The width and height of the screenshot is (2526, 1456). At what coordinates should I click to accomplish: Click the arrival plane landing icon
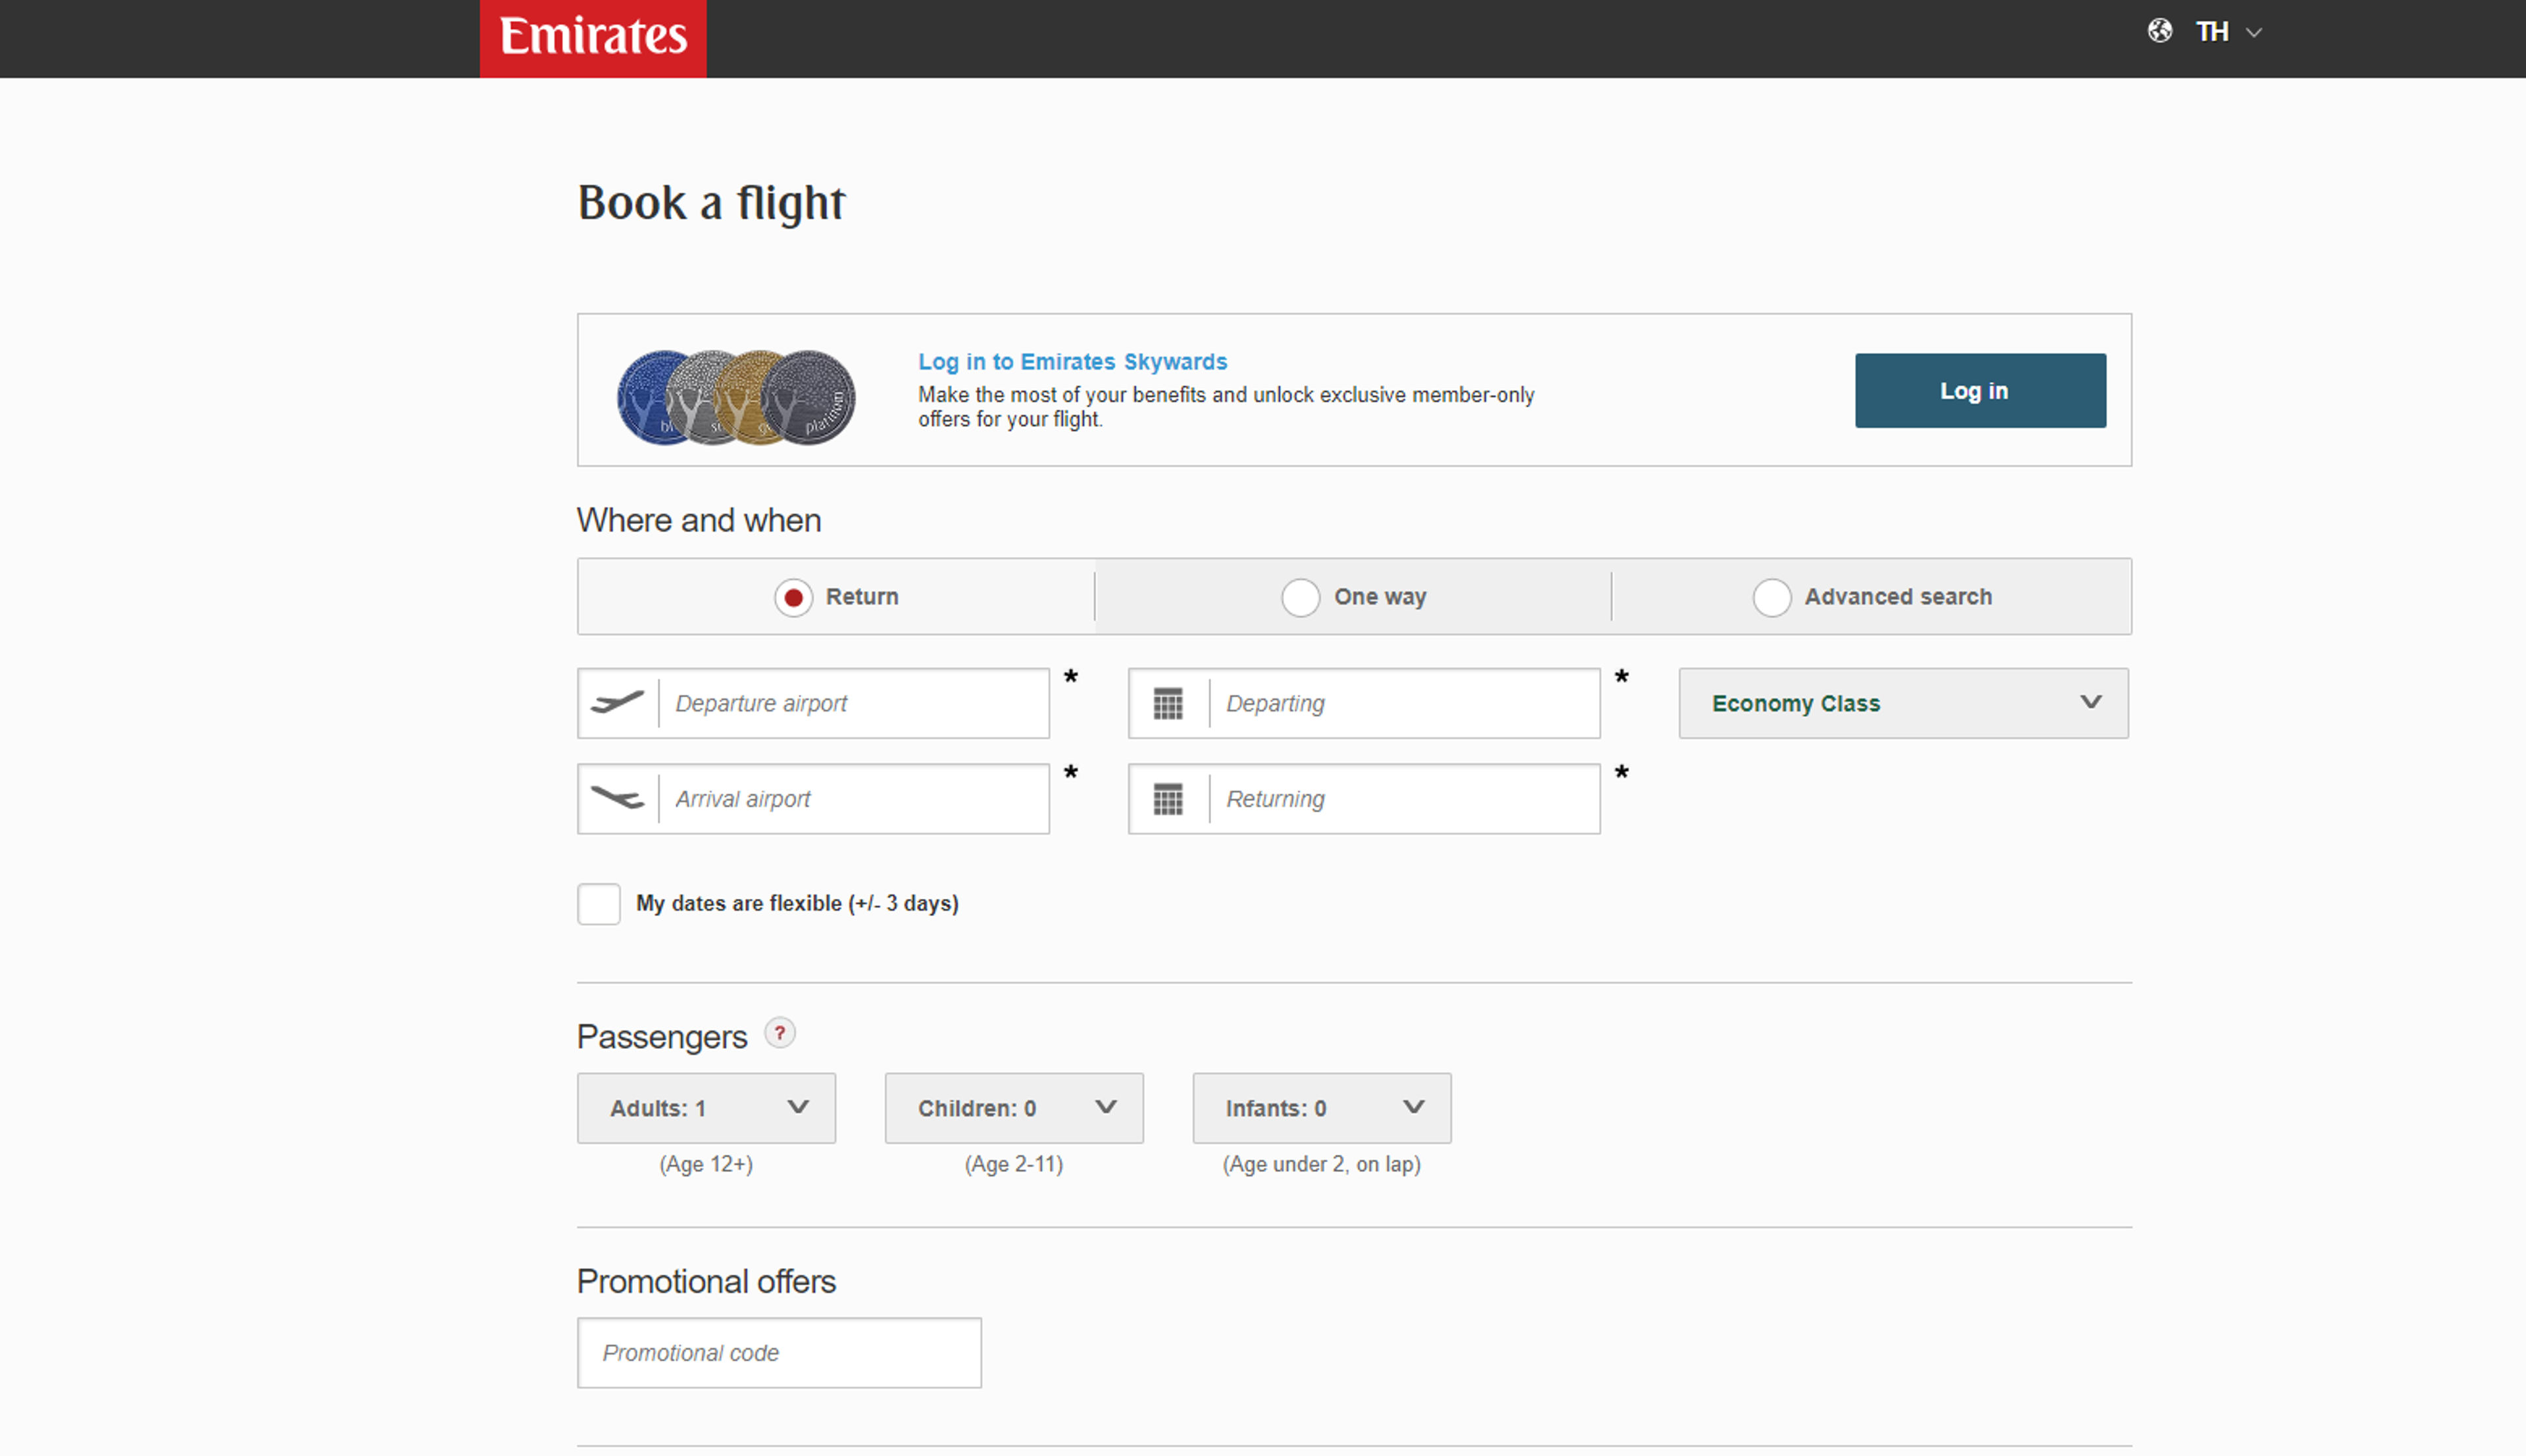[617, 798]
